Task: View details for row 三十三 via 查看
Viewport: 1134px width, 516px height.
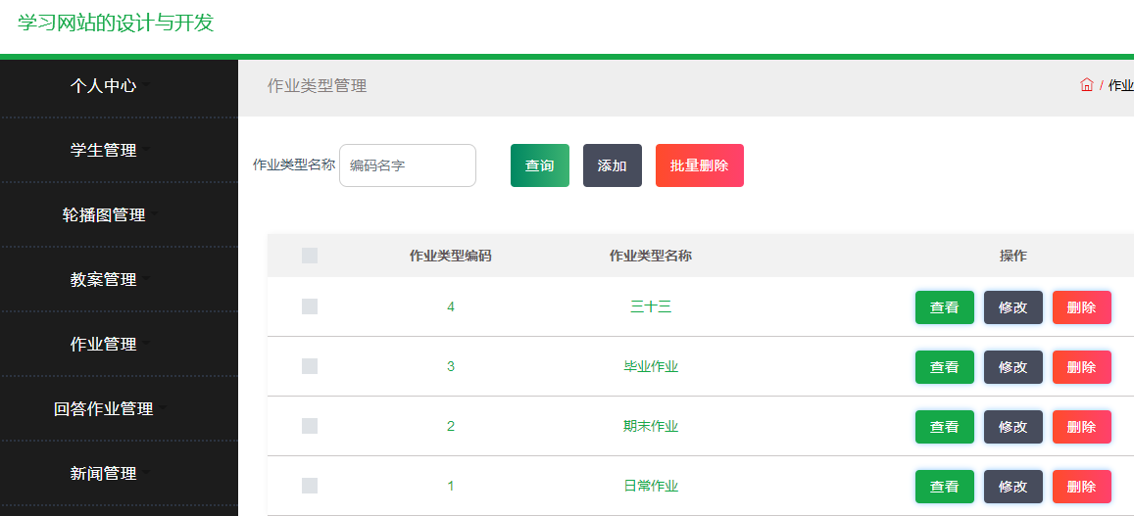Action: 945,307
